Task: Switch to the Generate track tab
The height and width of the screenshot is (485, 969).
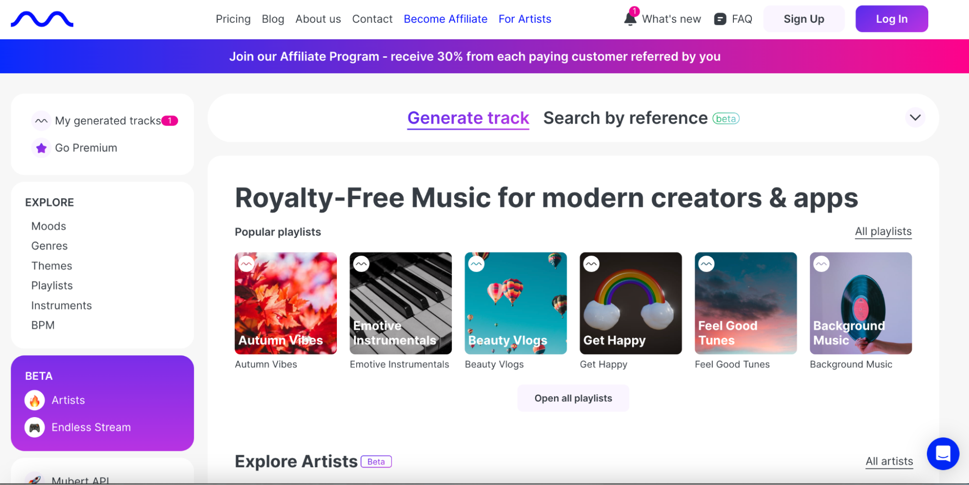Action: tap(468, 118)
